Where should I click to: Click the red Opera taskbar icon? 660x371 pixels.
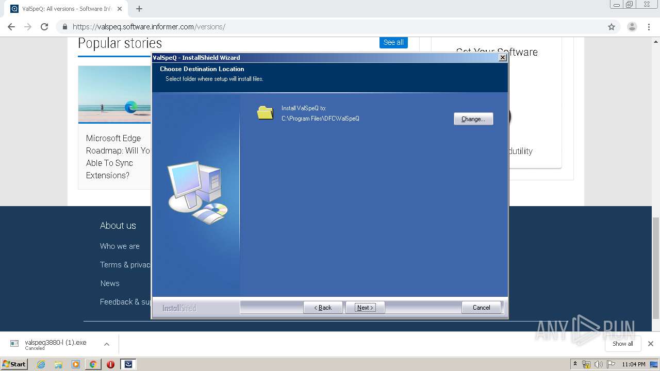point(110,364)
